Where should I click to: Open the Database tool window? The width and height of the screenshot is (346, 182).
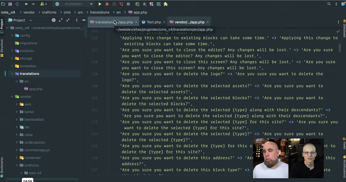point(344,29)
